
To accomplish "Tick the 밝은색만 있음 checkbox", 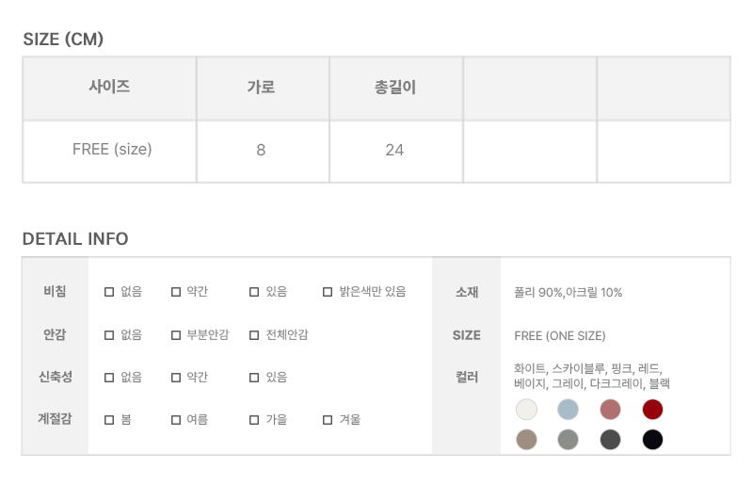I will coord(328,292).
